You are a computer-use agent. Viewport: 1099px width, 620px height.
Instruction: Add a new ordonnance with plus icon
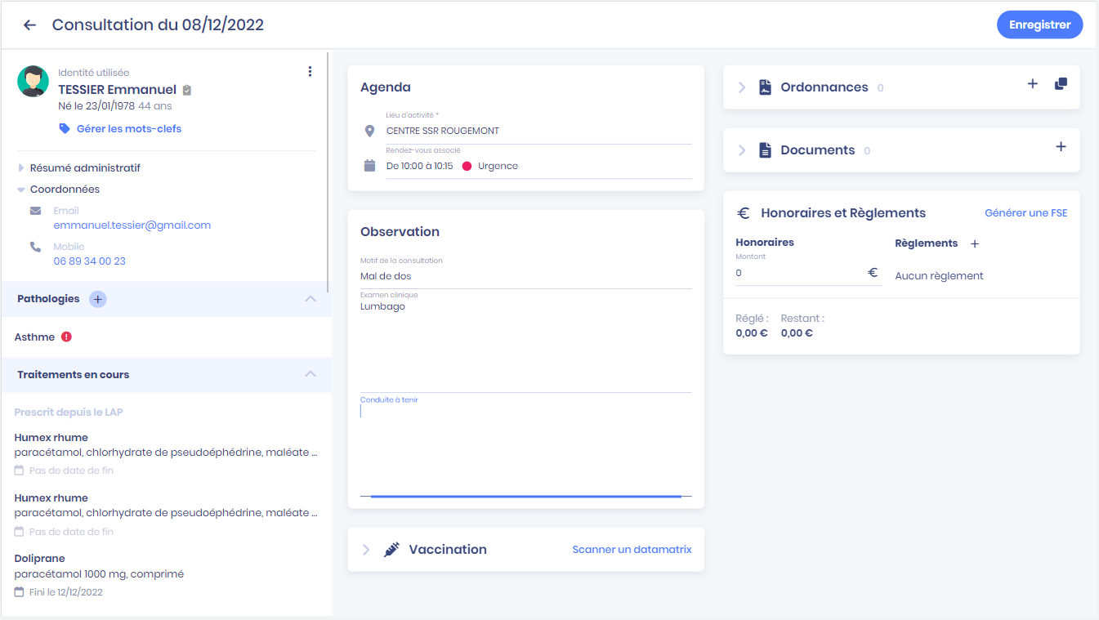pos(1032,84)
